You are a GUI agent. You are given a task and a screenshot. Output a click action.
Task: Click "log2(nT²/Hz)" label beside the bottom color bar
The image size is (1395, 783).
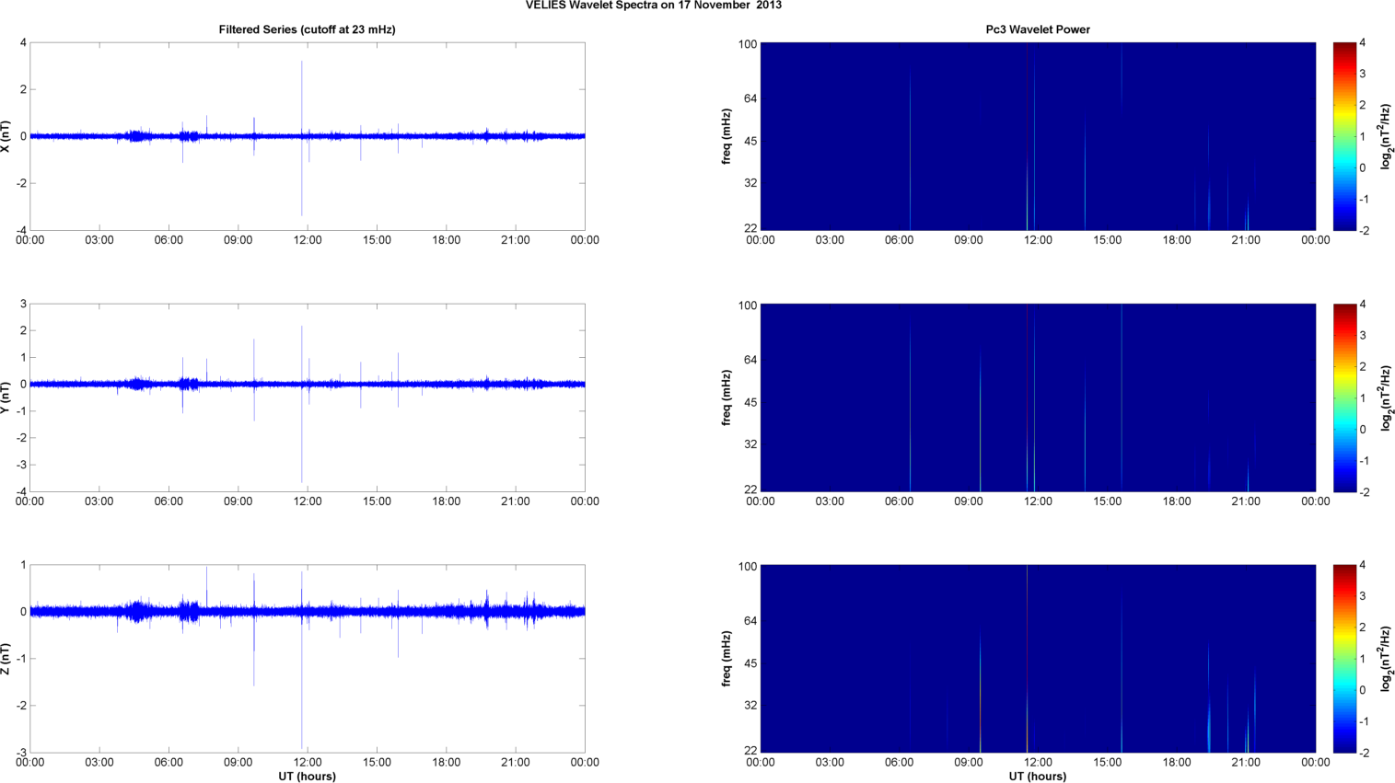(1385, 659)
